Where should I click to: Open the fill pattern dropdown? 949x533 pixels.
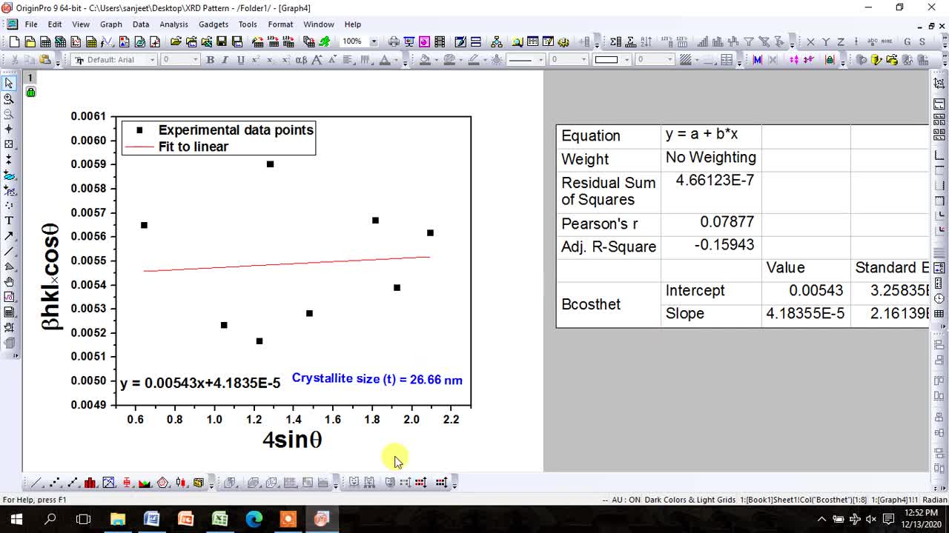[x=698, y=60]
